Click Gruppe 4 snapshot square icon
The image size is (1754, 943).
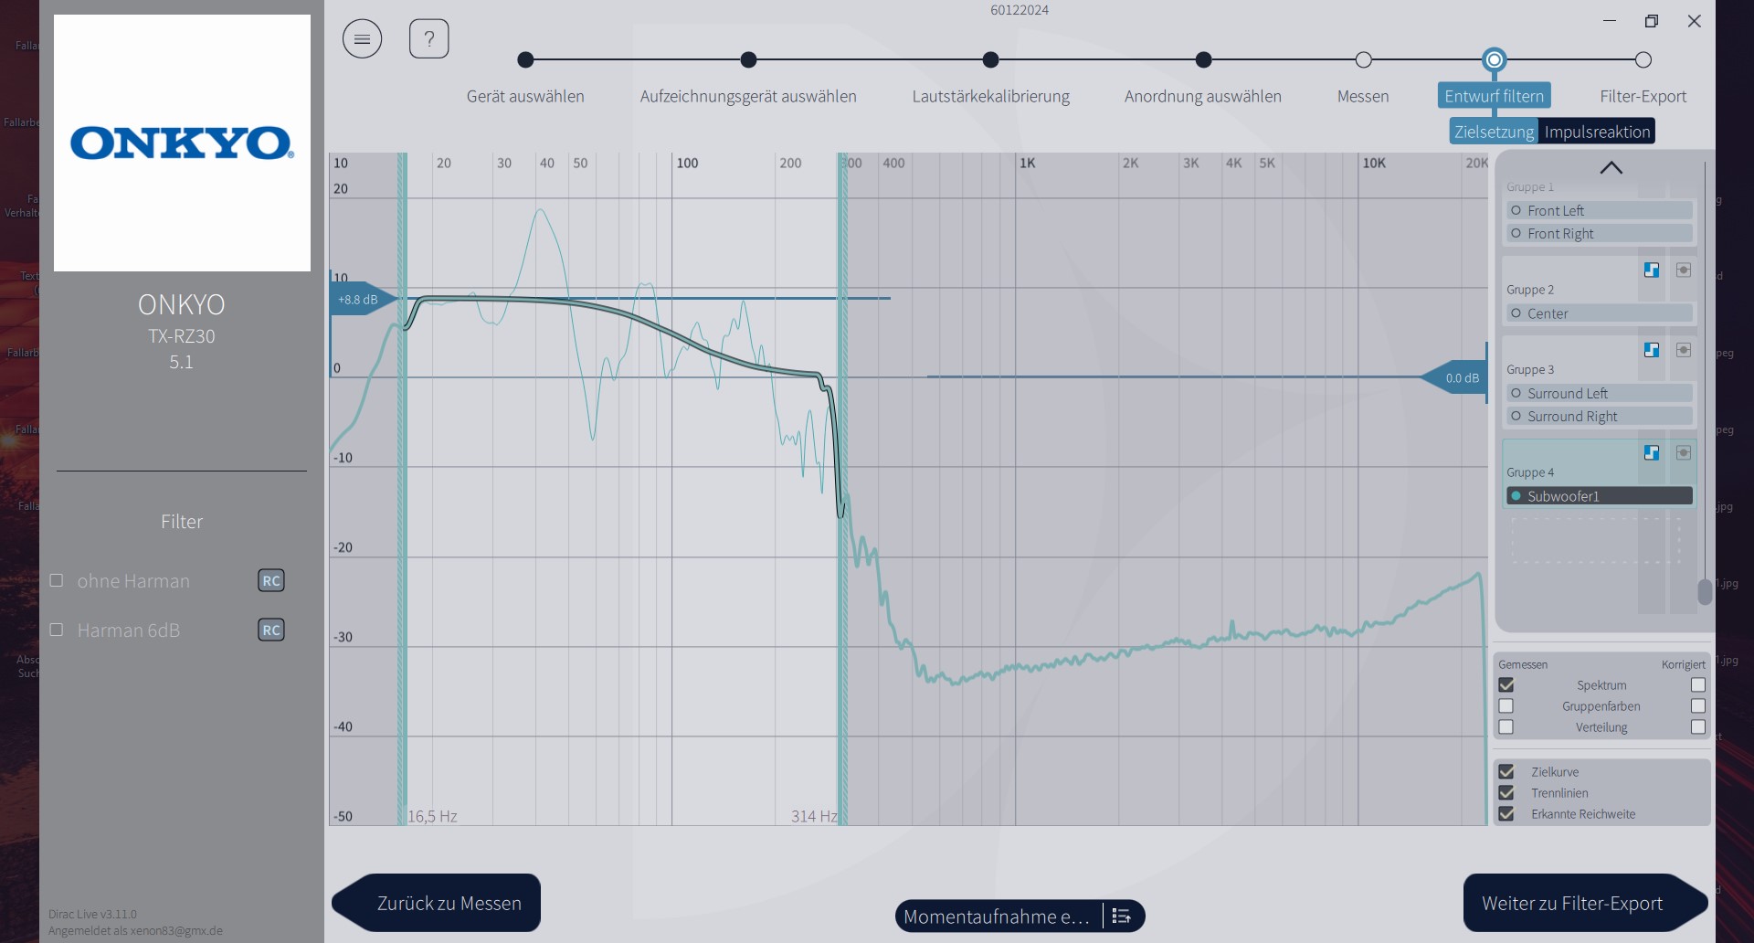(x=1684, y=453)
